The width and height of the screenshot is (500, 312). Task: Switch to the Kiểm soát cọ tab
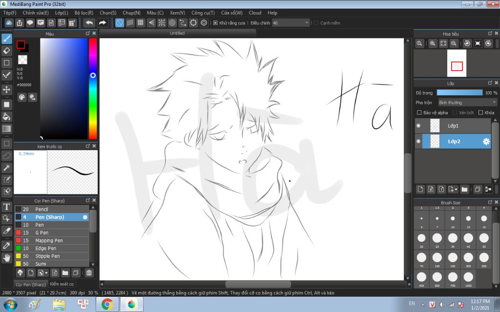(x=62, y=284)
